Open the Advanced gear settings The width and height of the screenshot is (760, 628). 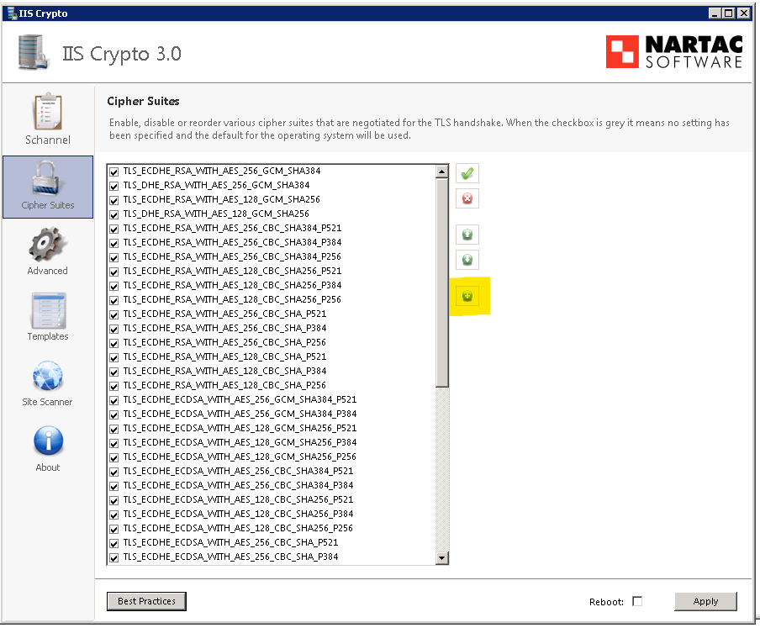point(47,251)
